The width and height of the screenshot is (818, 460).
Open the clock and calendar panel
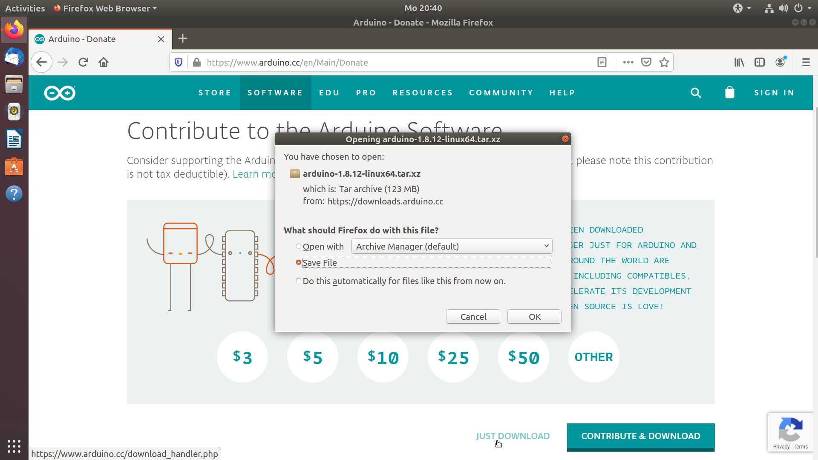pyautogui.click(x=423, y=8)
